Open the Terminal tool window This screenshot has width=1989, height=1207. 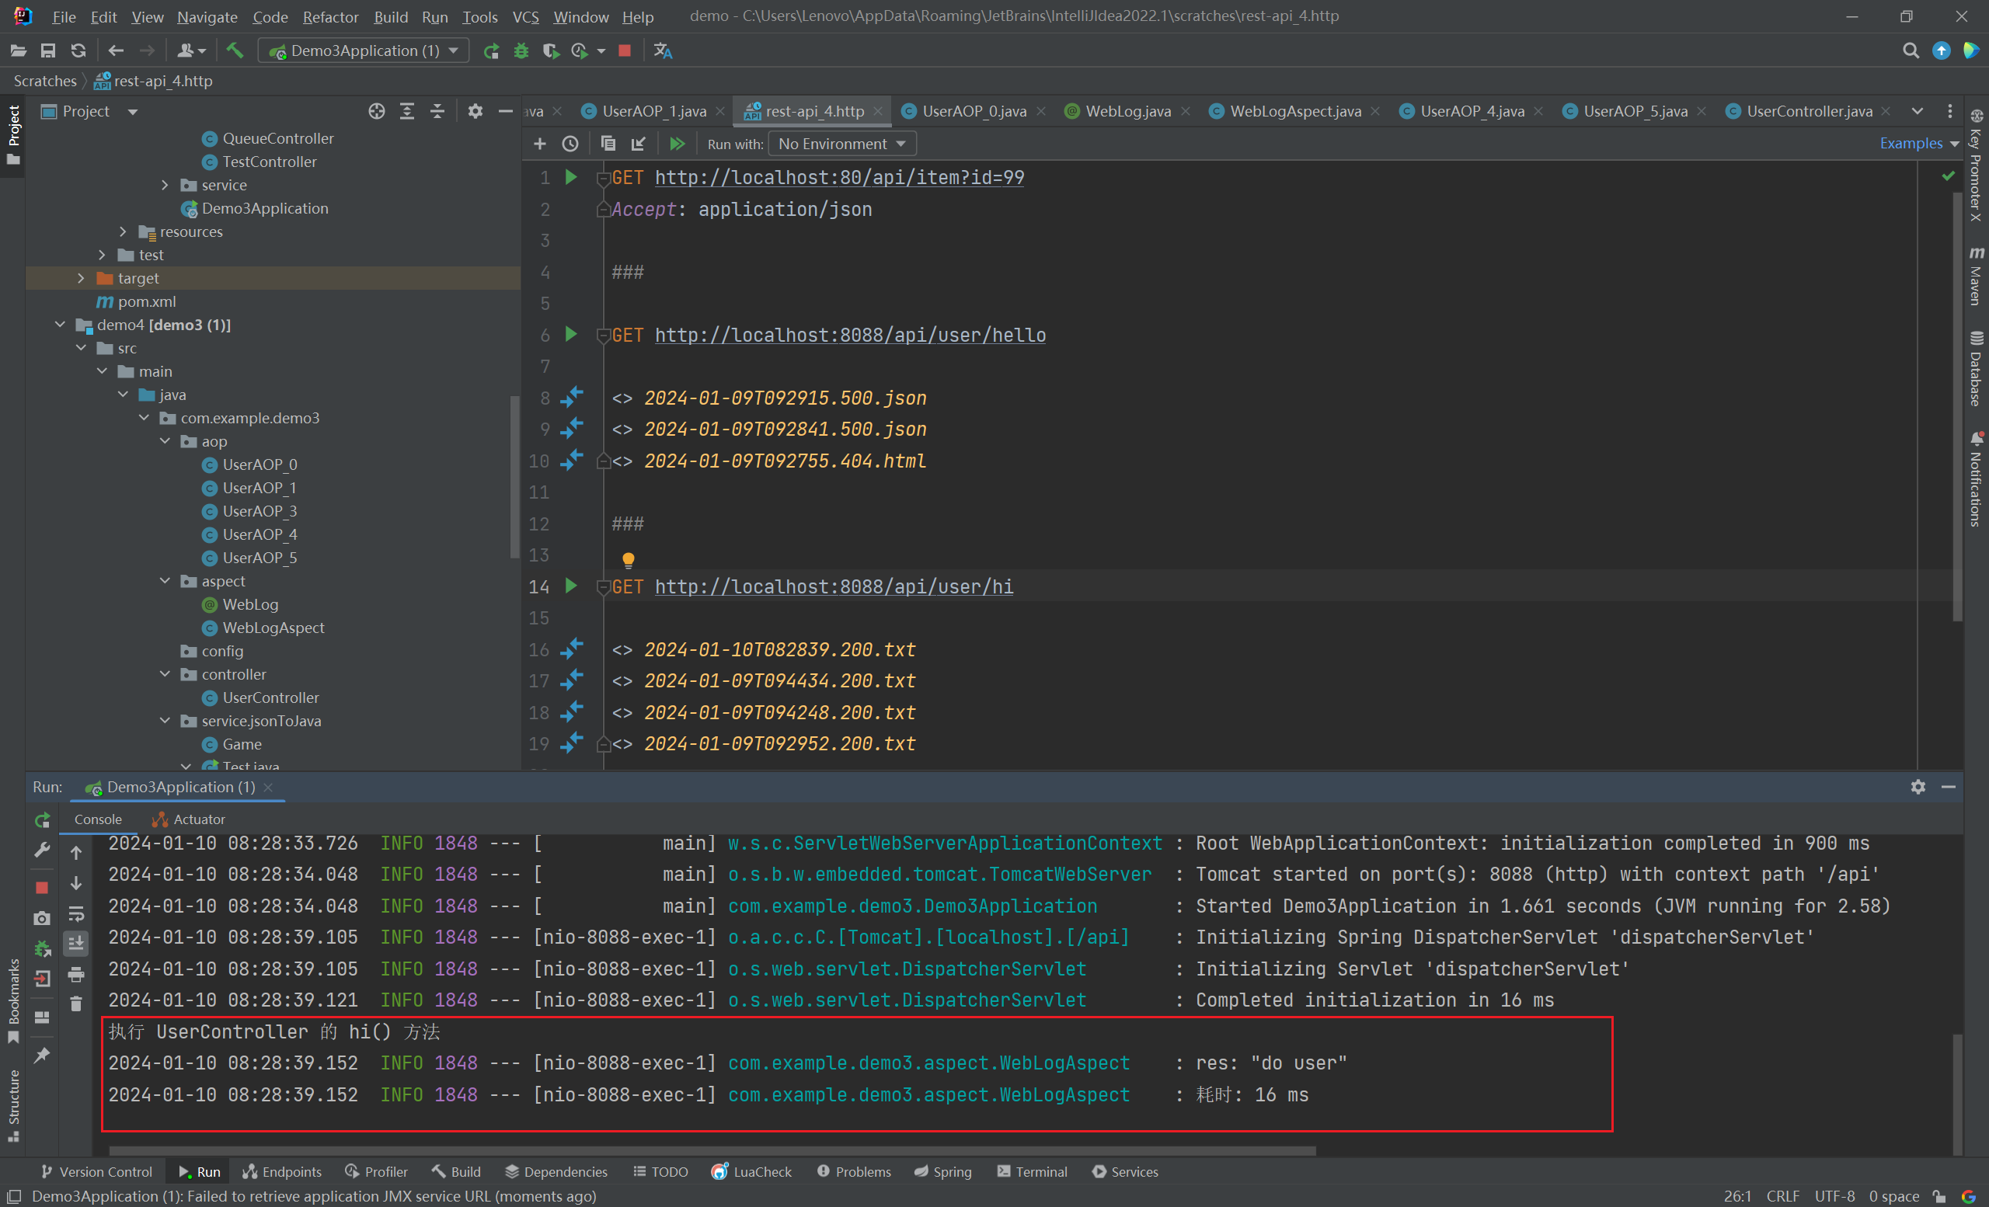click(x=1033, y=1172)
